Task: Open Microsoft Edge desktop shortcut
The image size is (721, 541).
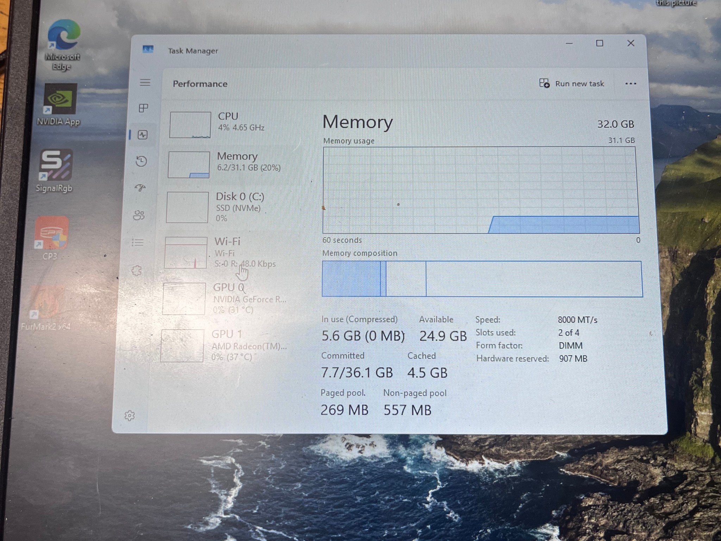Action: pos(63,45)
